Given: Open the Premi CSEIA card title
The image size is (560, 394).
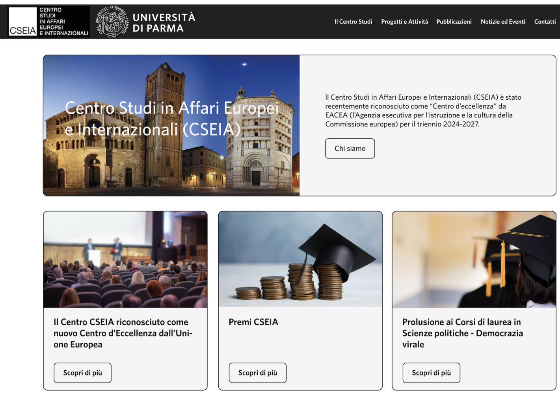Looking at the screenshot, I should pos(253,322).
